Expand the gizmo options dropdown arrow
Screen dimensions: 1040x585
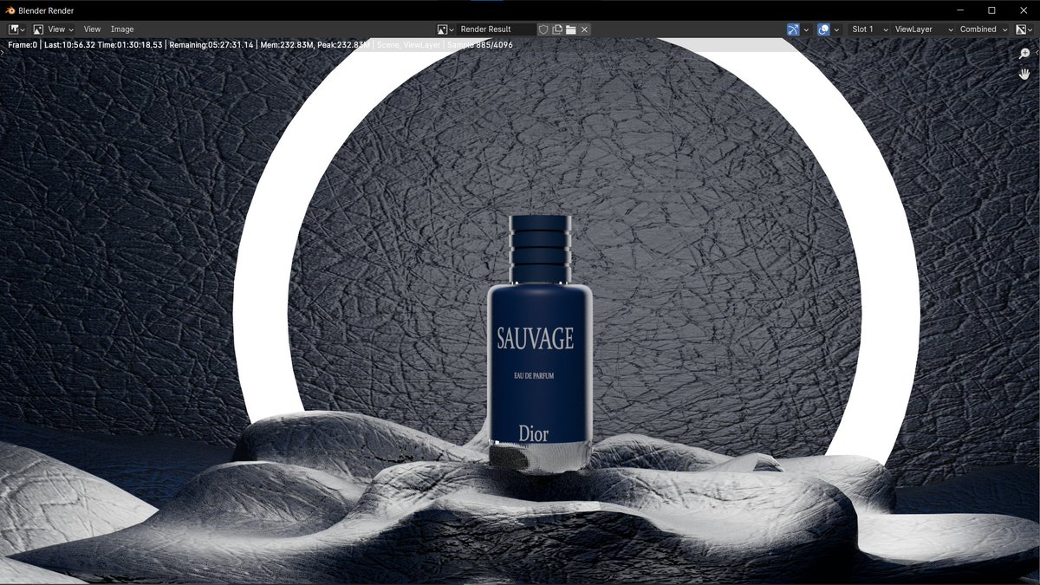point(806,29)
